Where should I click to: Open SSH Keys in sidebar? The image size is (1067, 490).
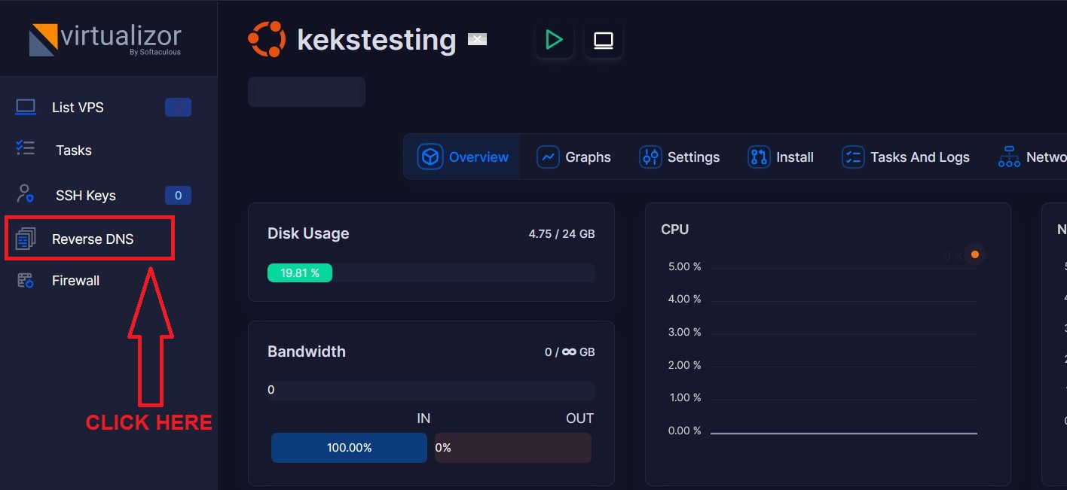click(86, 196)
